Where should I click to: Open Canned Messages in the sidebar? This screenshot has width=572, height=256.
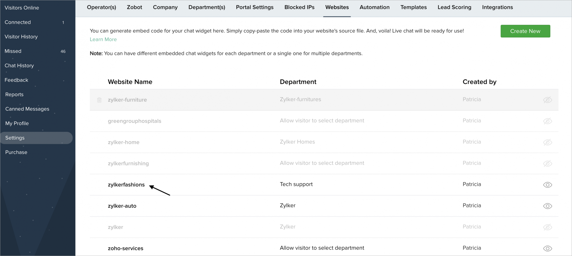click(x=27, y=109)
